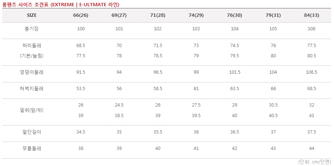Click the 엉덩이둘레 row label
334x166 pixels.
[x=32, y=72]
